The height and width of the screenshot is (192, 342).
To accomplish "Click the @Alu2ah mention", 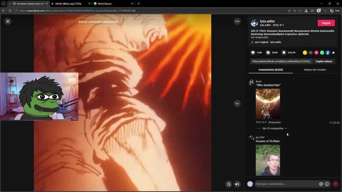I will [304, 34].
